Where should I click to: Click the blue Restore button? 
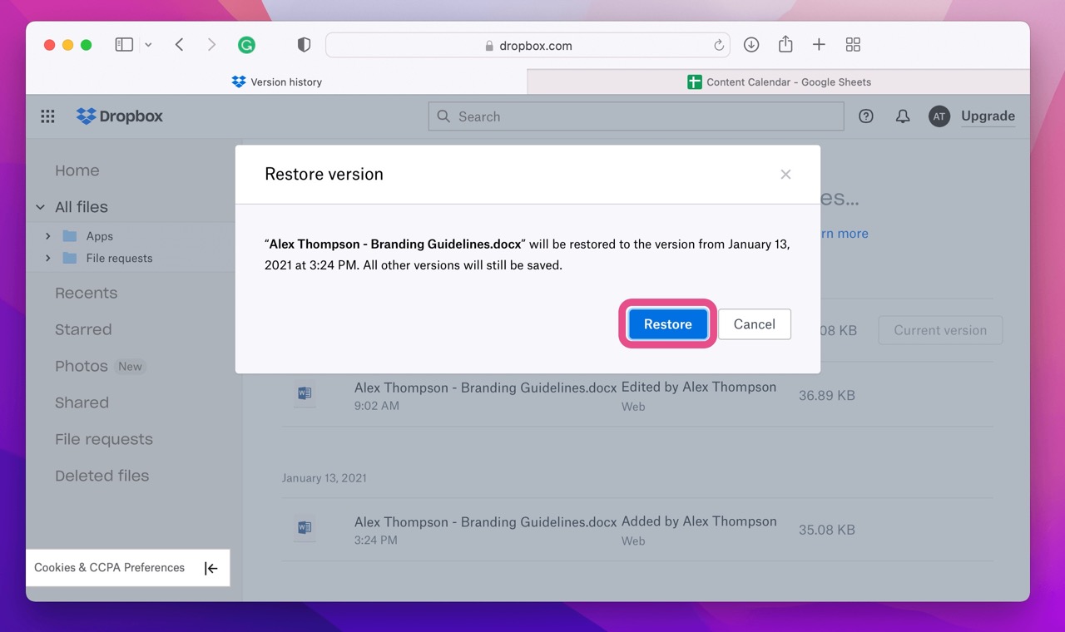click(x=668, y=324)
